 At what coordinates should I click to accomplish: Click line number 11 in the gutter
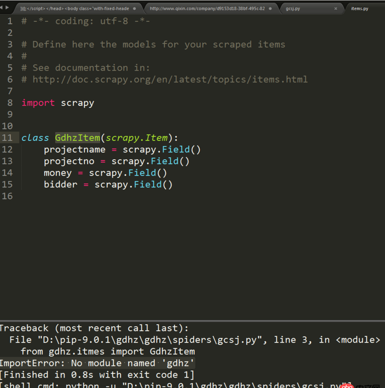[x=7, y=138]
